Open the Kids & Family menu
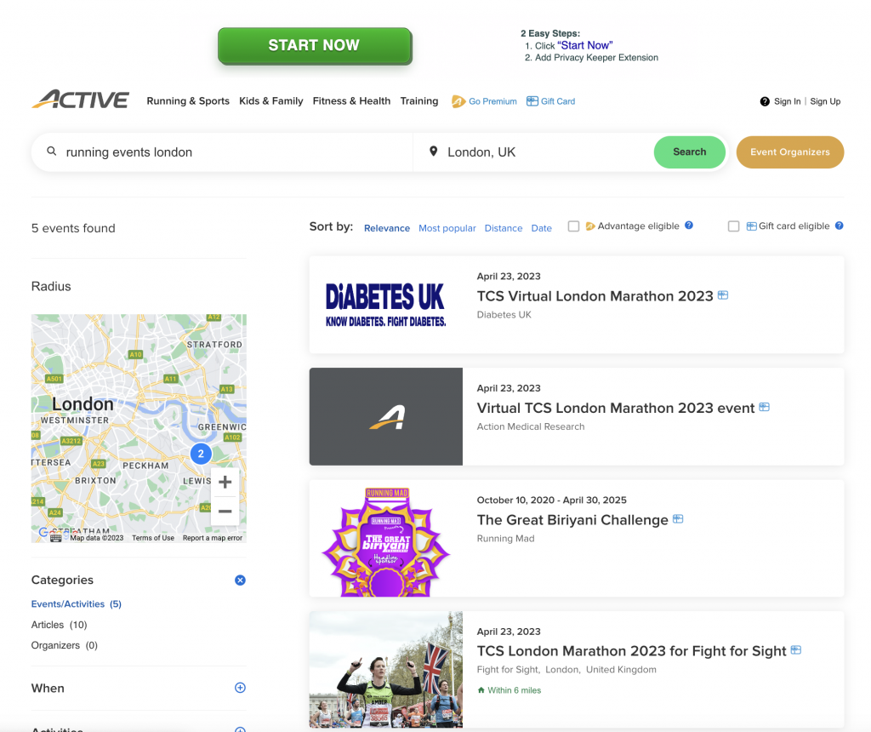Viewport: 871px width, 732px height. coord(271,100)
